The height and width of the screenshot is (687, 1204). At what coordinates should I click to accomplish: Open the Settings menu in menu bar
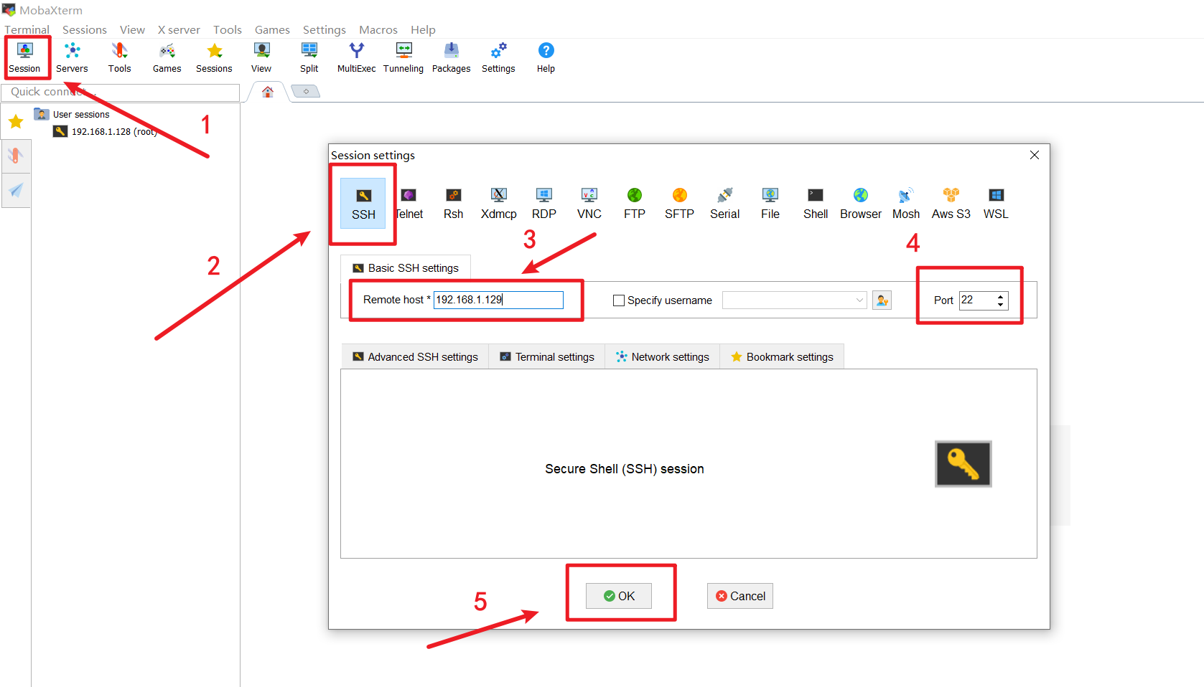[324, 30]
